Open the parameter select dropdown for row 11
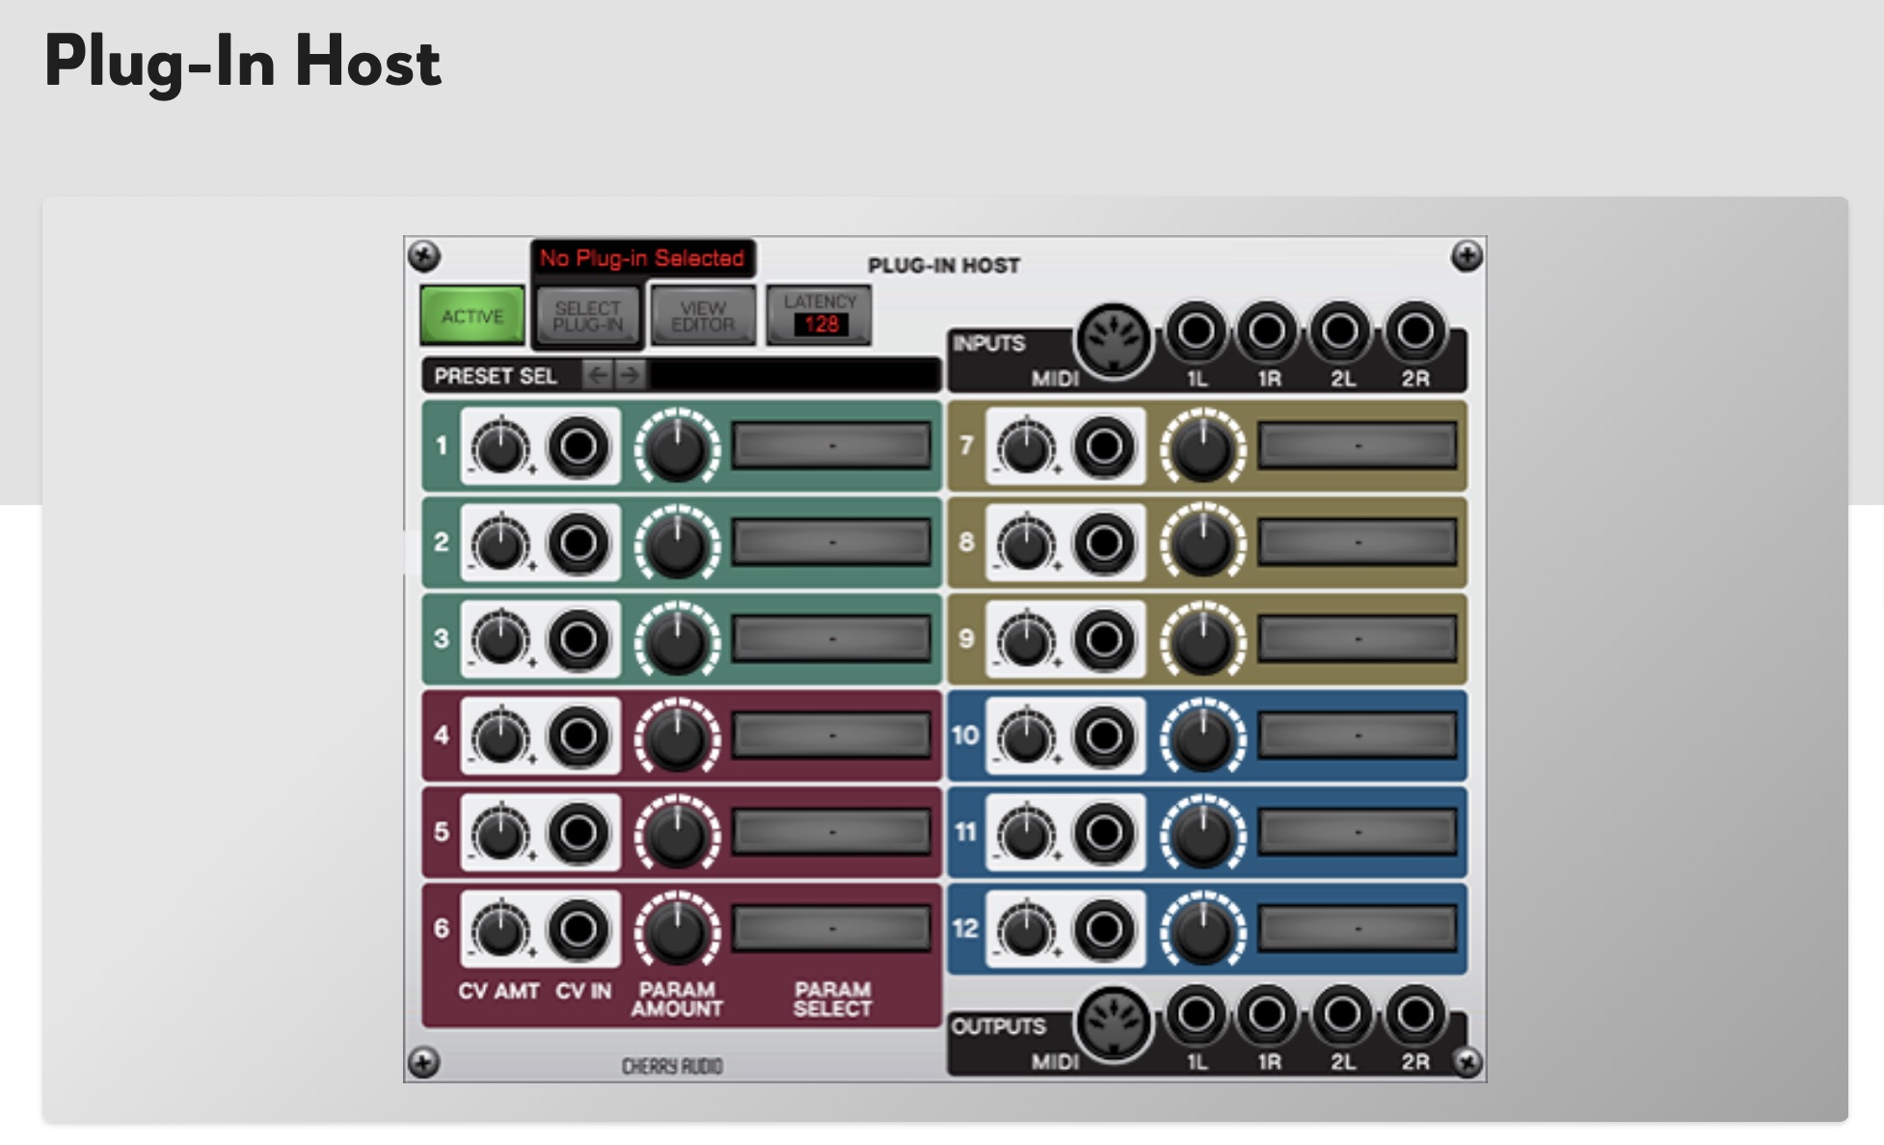This screenshot has height=1145, width=1884. click(x=1358, y=833)
